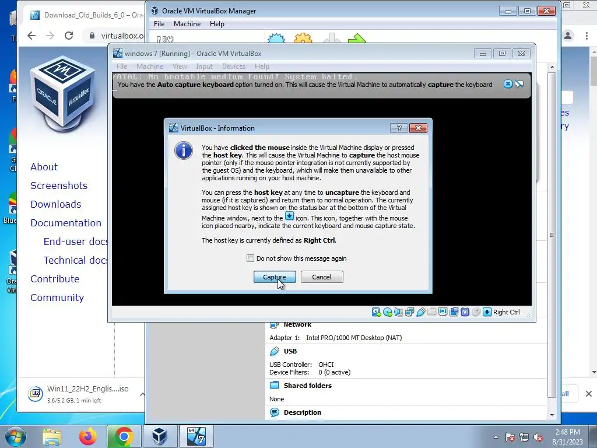Open Help menu in VirtualBox Manager

tap(217, 23)
